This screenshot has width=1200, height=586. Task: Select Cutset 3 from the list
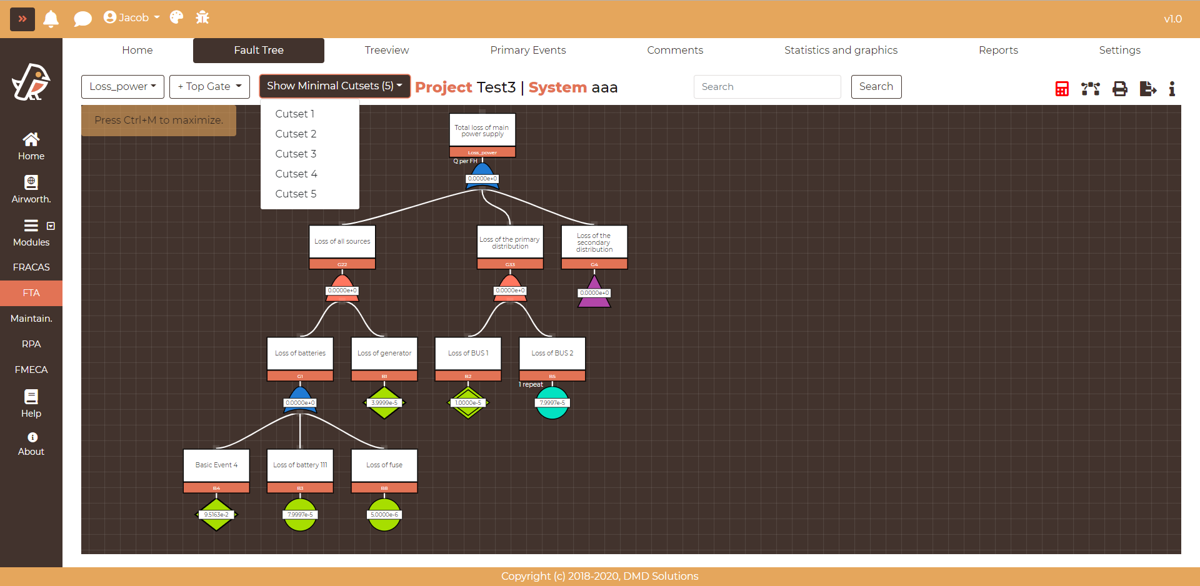tap(296, 154)
